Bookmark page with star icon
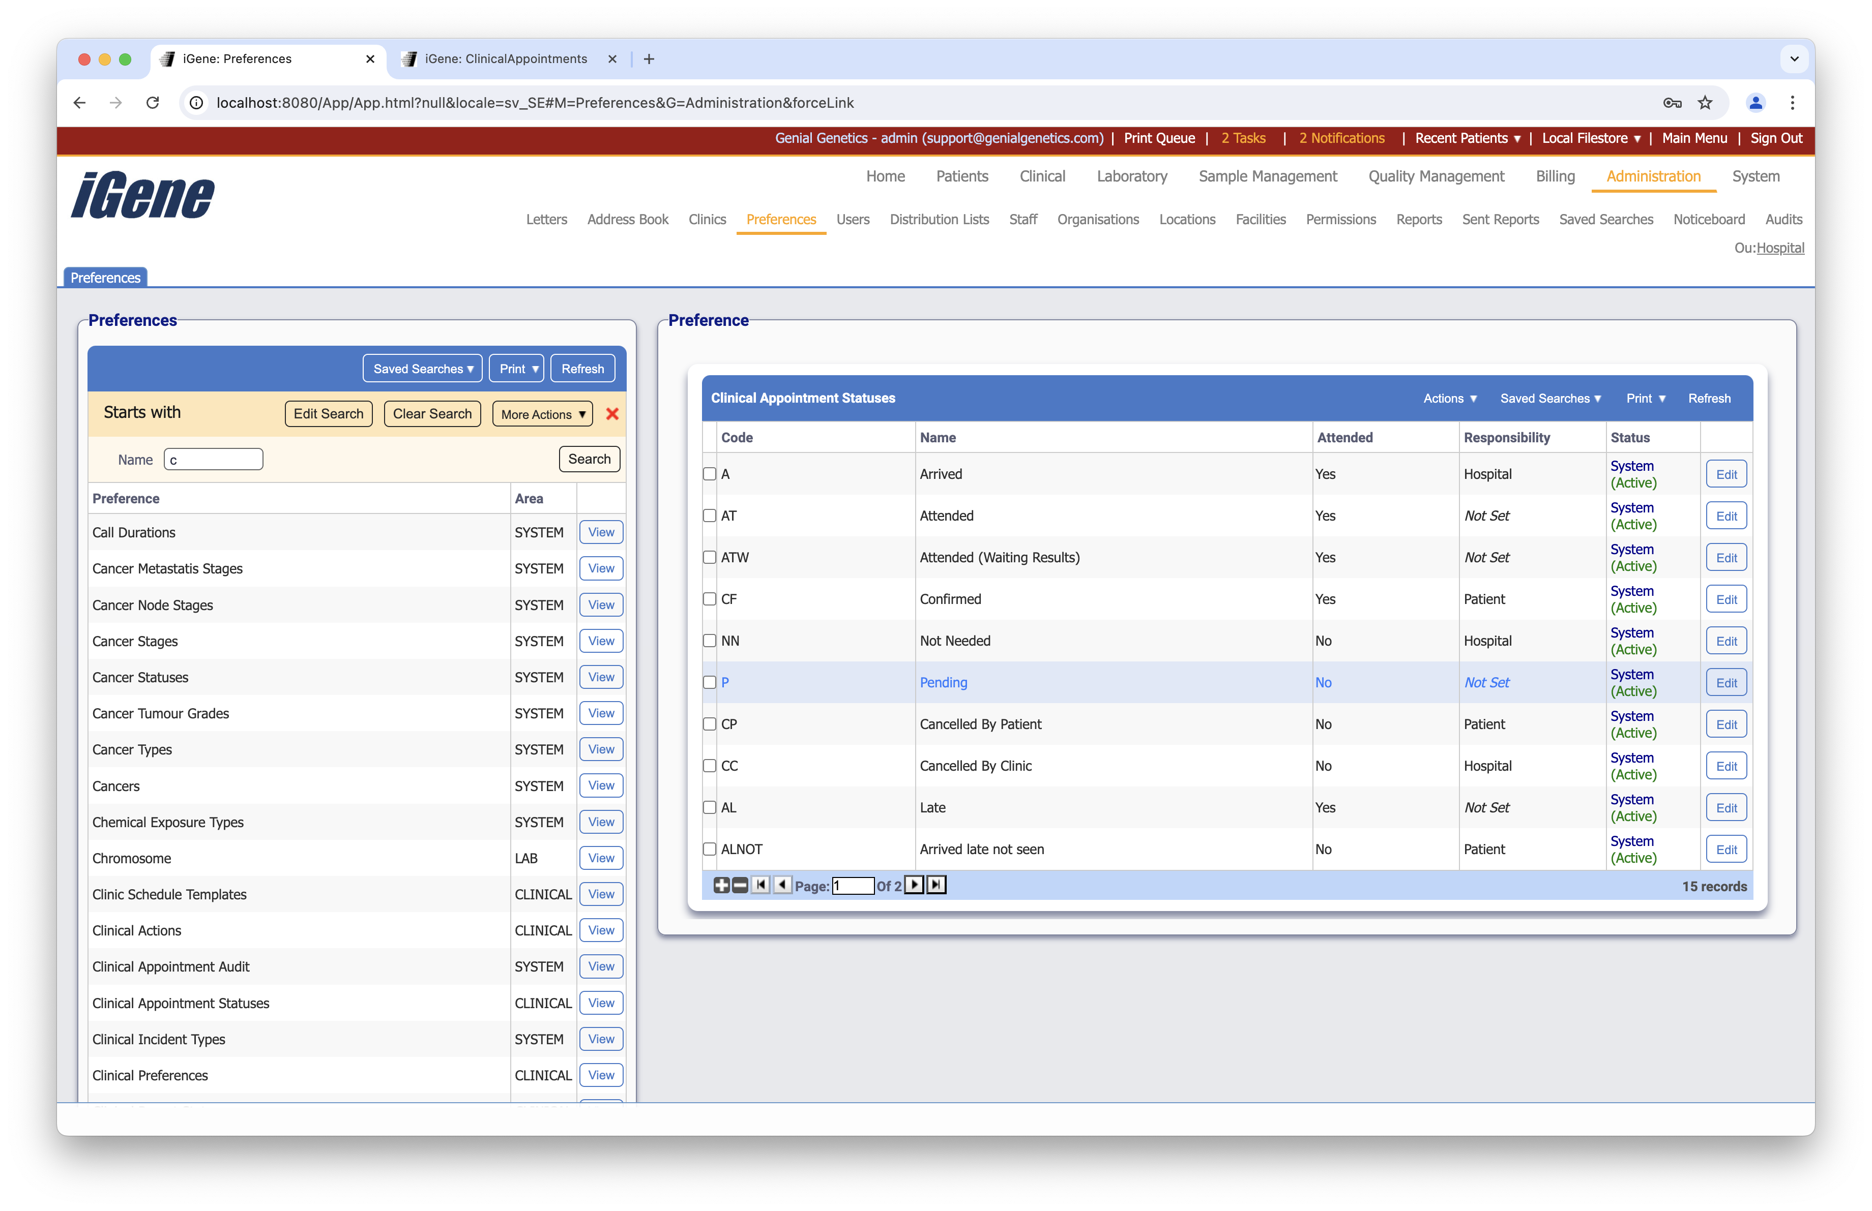1872x1211 pixels. 1705,103
